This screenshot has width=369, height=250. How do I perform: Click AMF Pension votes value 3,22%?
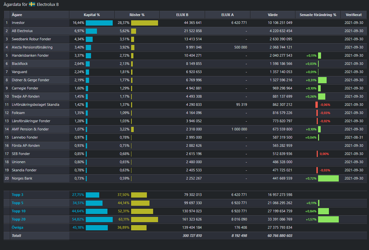point(125,129)
